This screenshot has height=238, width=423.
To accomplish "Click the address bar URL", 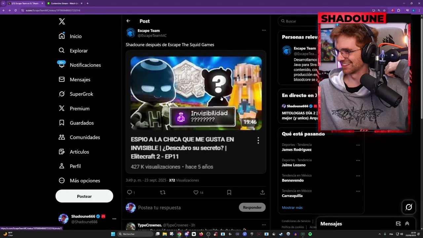I will point(53,10).
